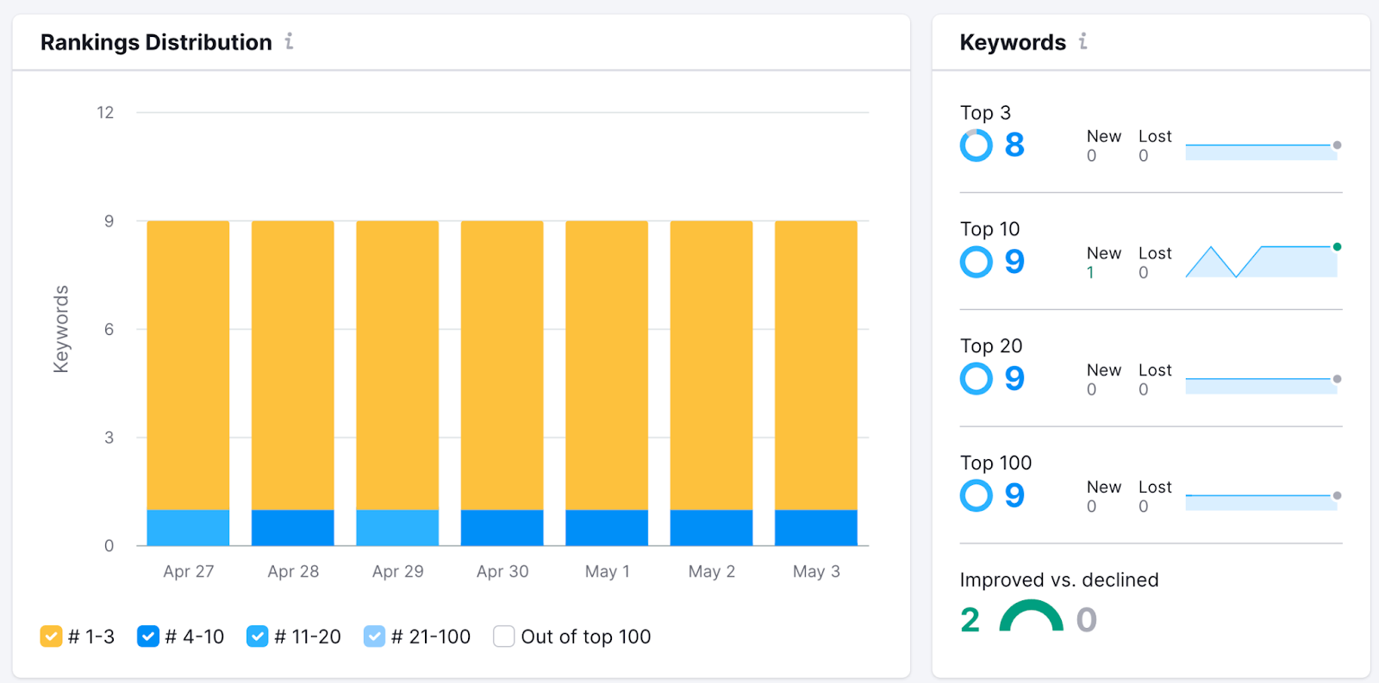1379x683 pixels.
Task: Select the Top 20 donut chart icon
Action: coord(977,379)
